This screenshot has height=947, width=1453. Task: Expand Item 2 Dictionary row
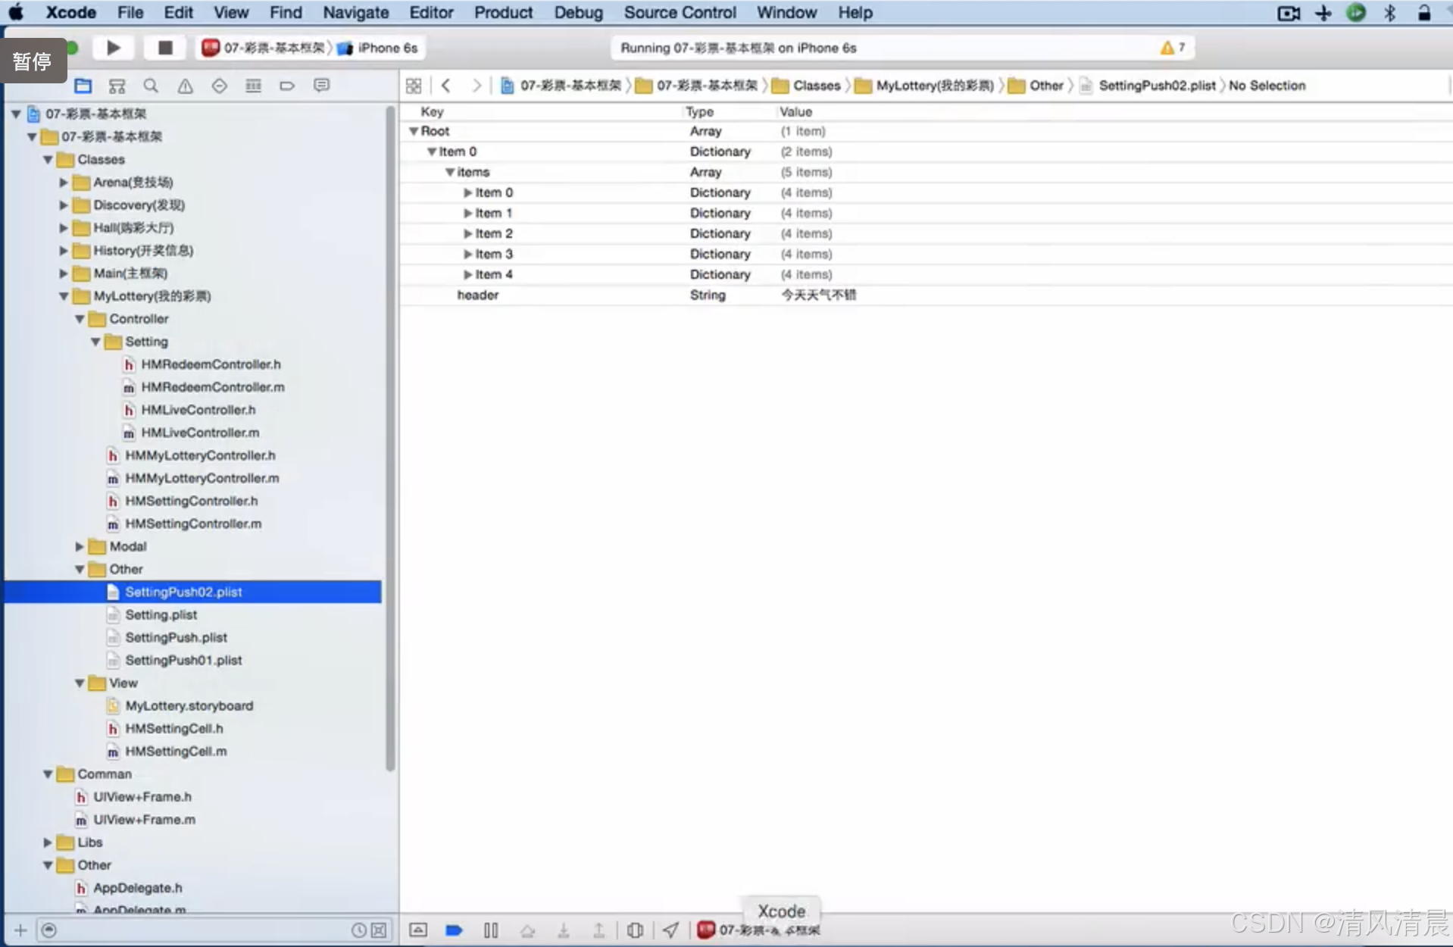pyautogui.click(x=468, y=233)
